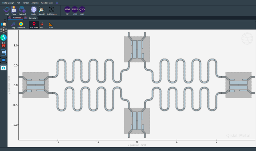This screenshot has width=256, height=151.
Task: Expand the Render menu
Action: (x=26, y=3)
